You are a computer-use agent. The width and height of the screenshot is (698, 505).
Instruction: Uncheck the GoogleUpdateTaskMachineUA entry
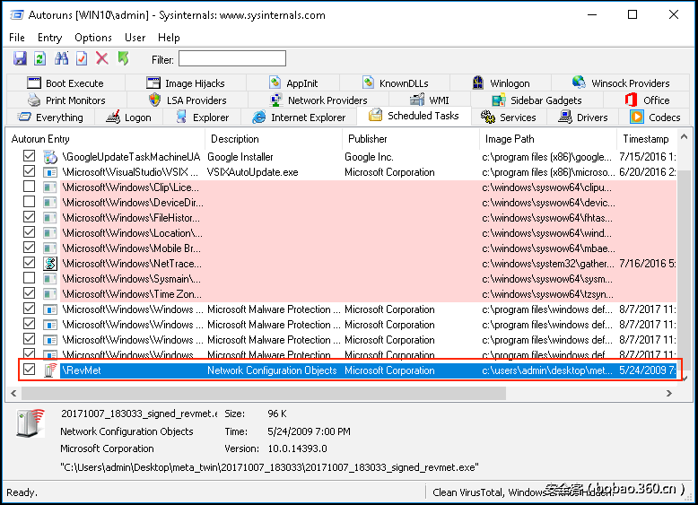pos(29,156)
